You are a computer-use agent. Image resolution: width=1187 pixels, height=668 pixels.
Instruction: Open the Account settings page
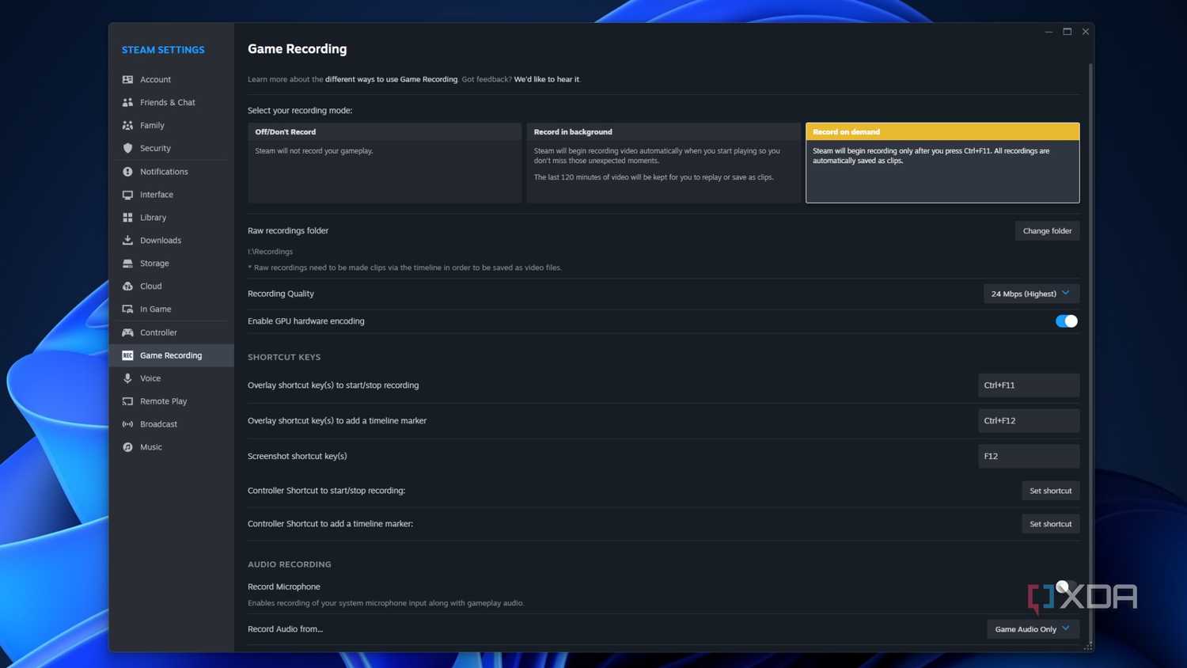tap(172, 80)
